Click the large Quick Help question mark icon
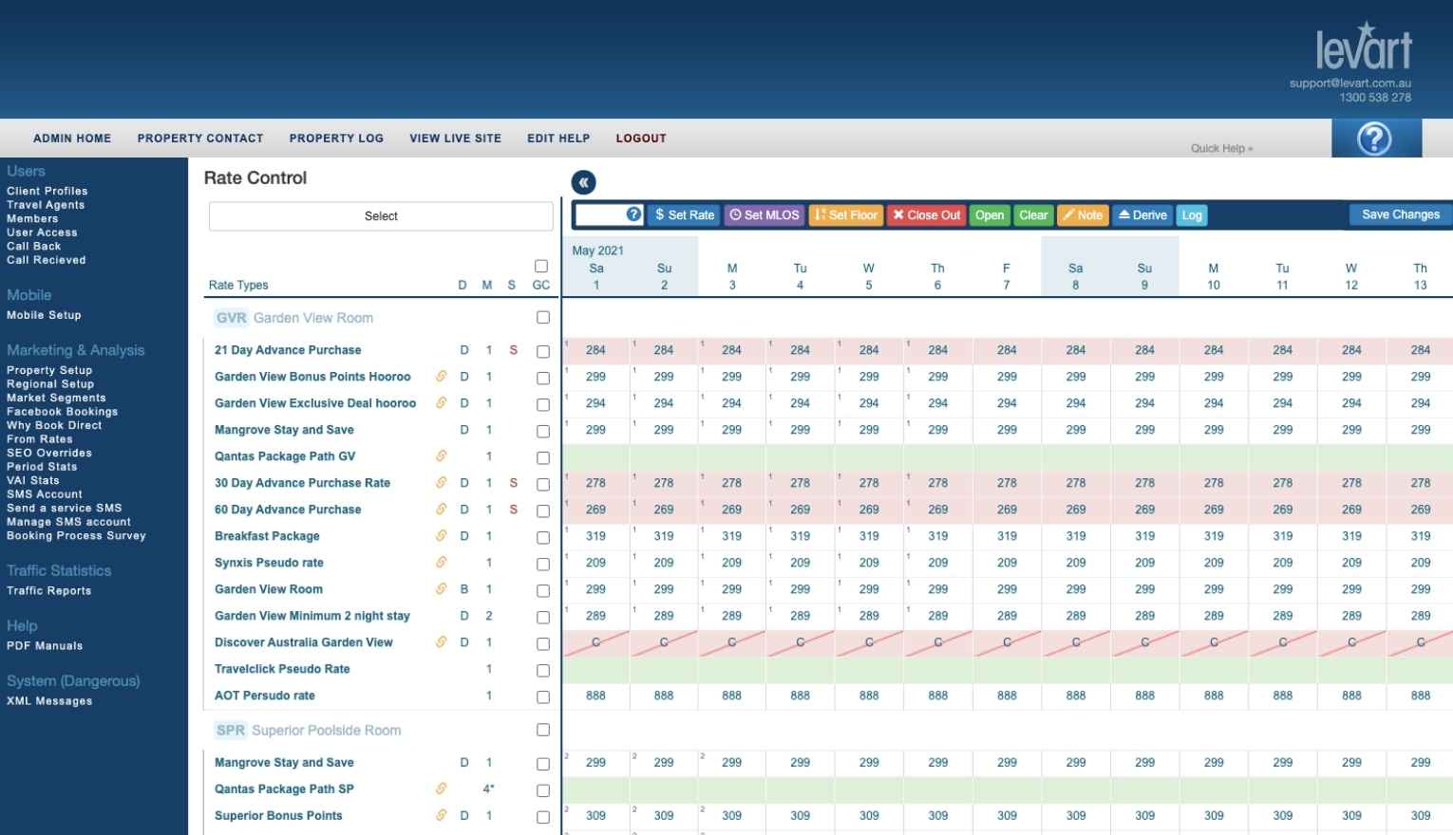This screenshot has height=835, width=1453. coord(1374,139)
